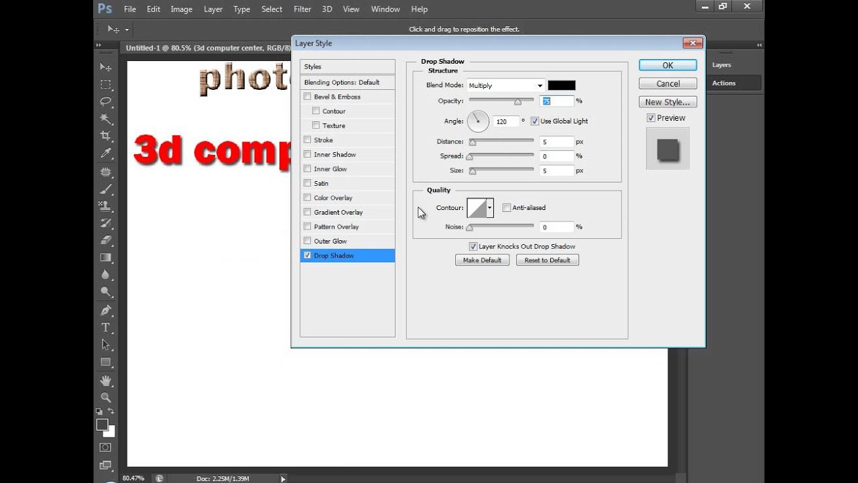Open the shadow color swatch

click(561, 85)
